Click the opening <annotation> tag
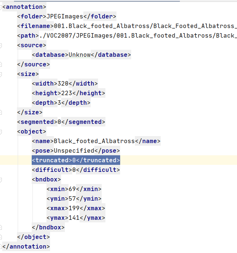The width and height of the screenshot is (237, 253). coord(24,7)
